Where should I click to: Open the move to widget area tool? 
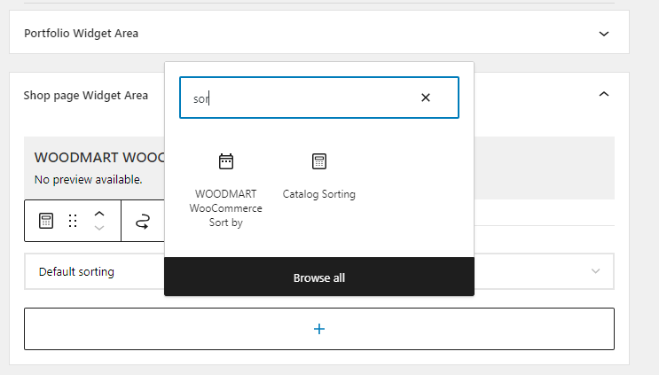click(143, 221)
